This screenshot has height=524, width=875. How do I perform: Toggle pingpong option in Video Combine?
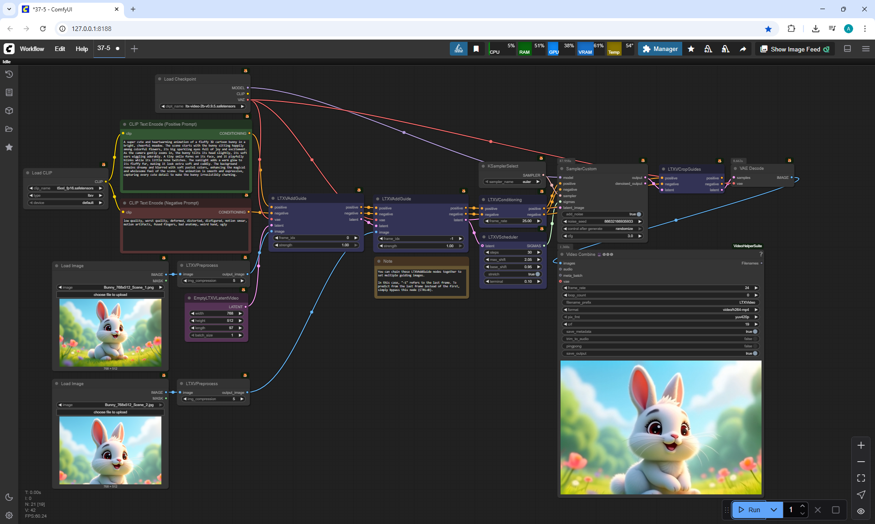(755, 346)
